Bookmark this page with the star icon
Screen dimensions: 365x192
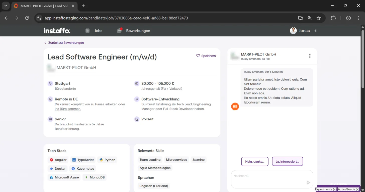[319, 18]
